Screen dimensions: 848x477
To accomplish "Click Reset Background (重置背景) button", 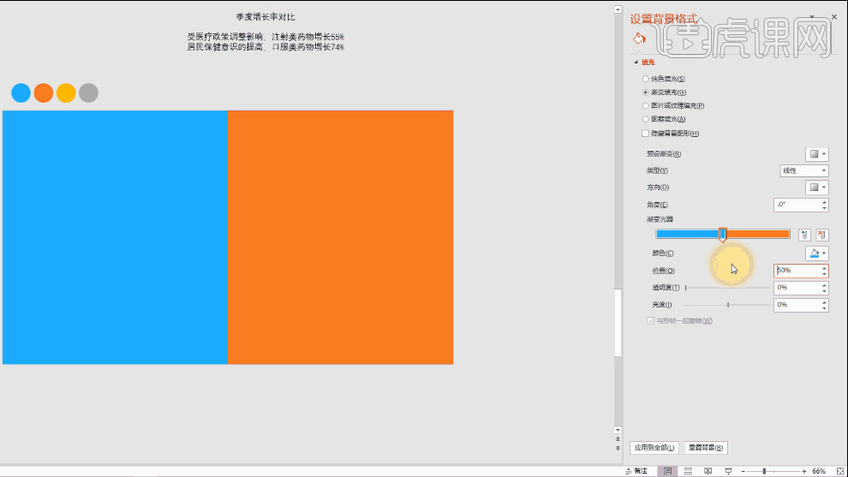I will pyautogui.click(x=706, y=448).
